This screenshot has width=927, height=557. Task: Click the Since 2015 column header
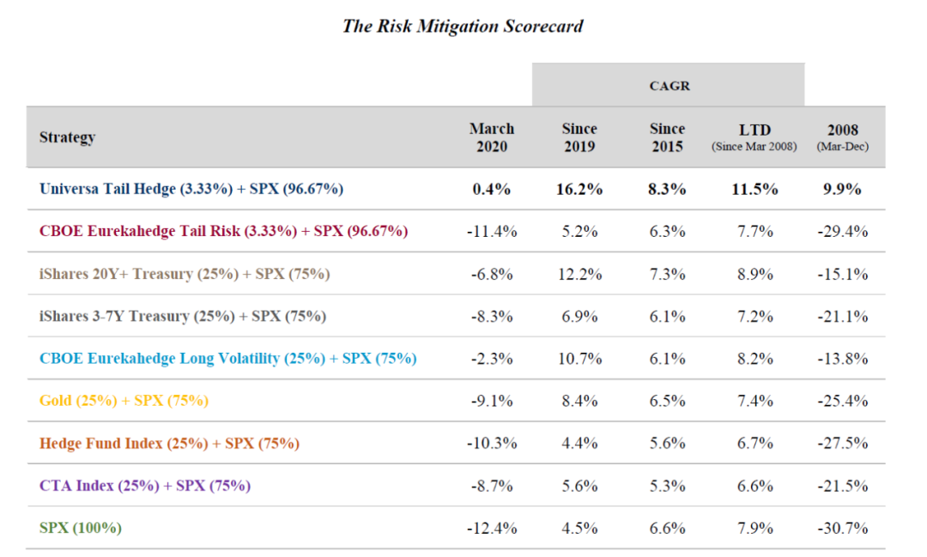coord(667,137)
